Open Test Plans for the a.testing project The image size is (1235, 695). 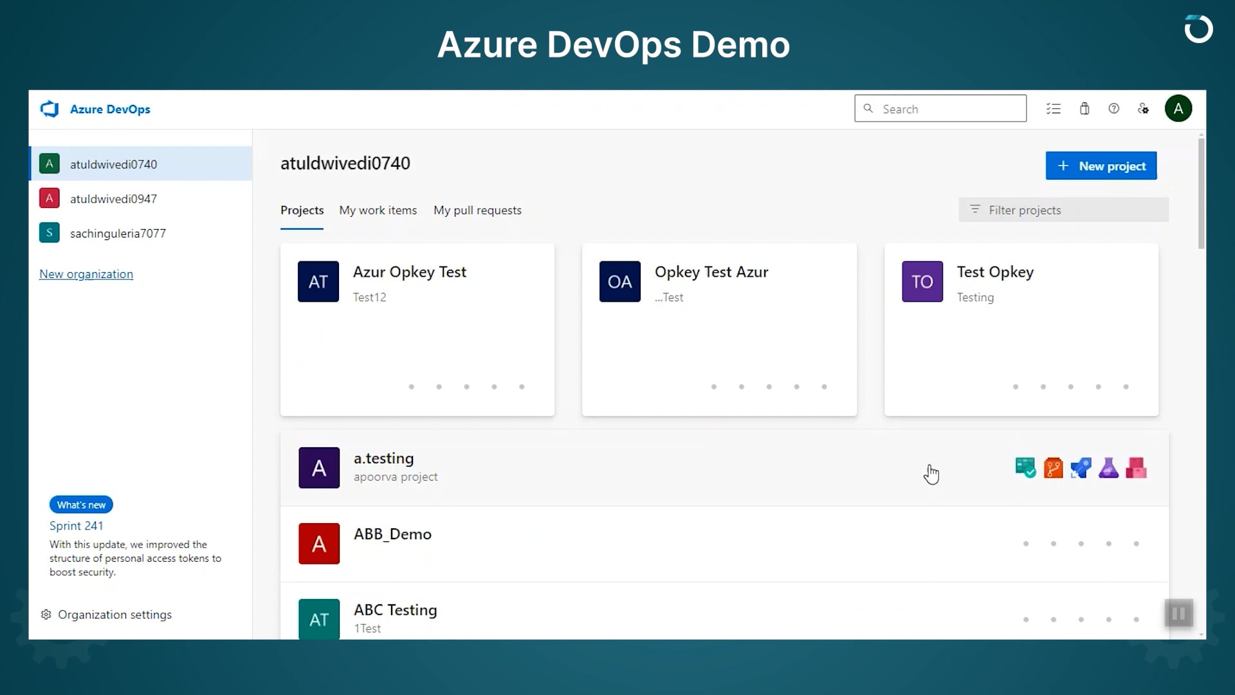point(1109,468)
